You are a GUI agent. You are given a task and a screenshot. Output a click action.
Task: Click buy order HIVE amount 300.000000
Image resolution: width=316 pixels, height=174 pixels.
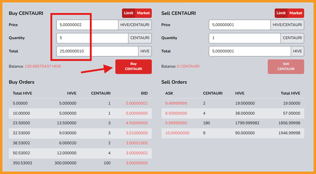click(x=66, y=163)
